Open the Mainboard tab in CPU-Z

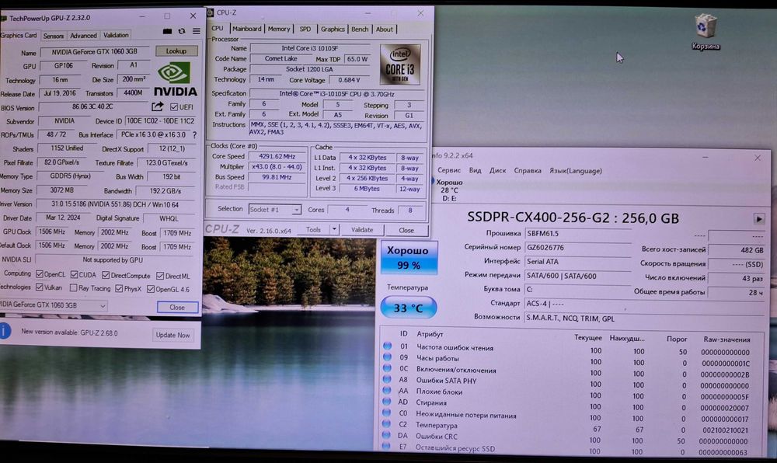point(247,29)
